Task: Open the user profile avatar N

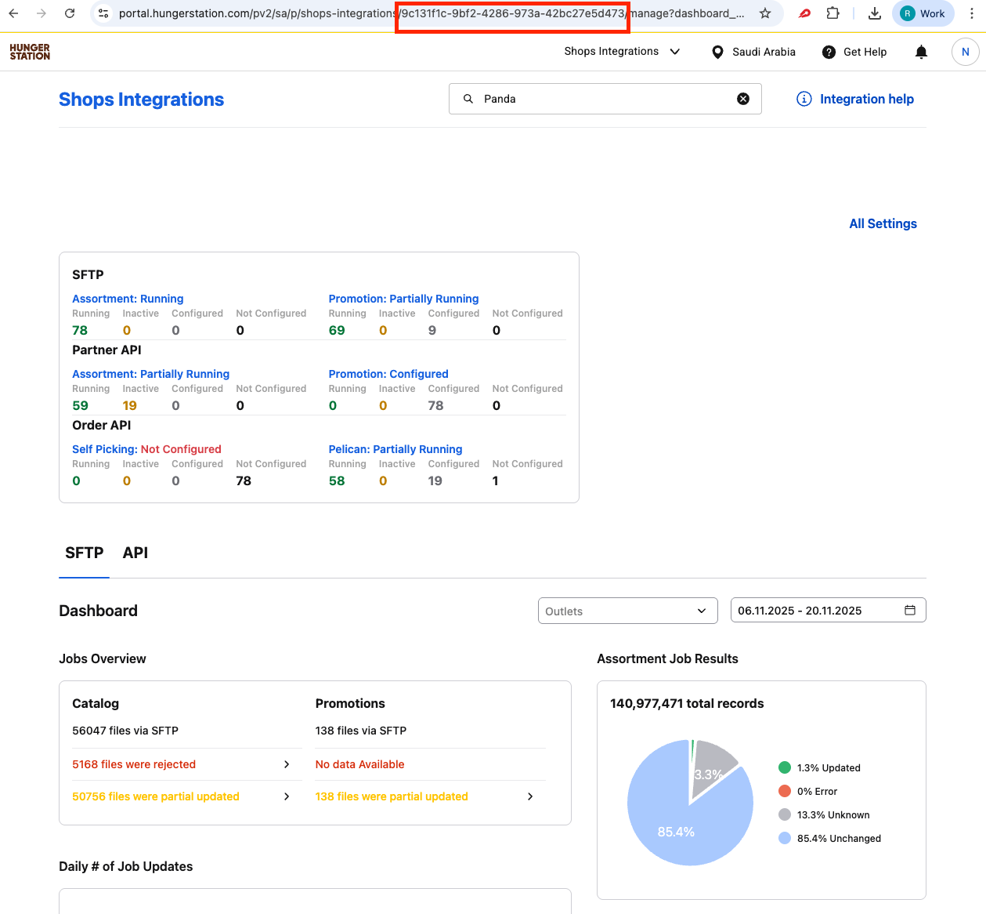Action: pyautogui.click(x=965, y=52)
